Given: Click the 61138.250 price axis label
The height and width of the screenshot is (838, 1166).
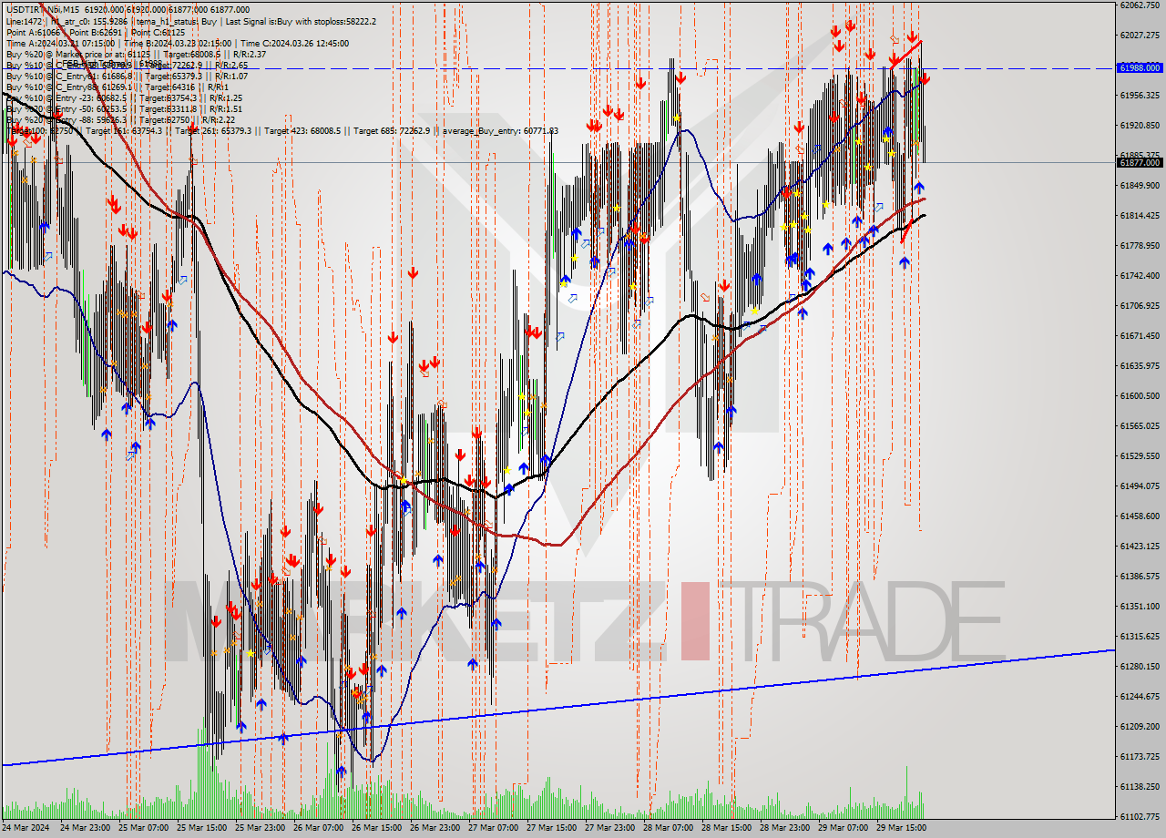Looking at the screenshot, I should (1140, 786).
